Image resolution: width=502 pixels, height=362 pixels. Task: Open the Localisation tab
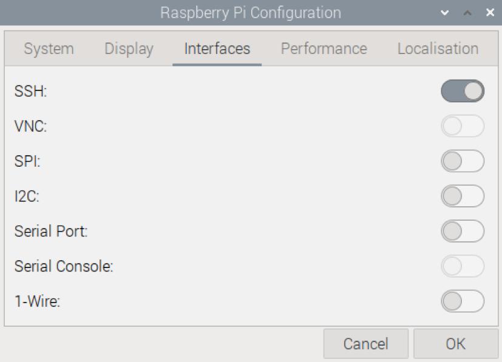pyautogui.click(x=438, y=49)
